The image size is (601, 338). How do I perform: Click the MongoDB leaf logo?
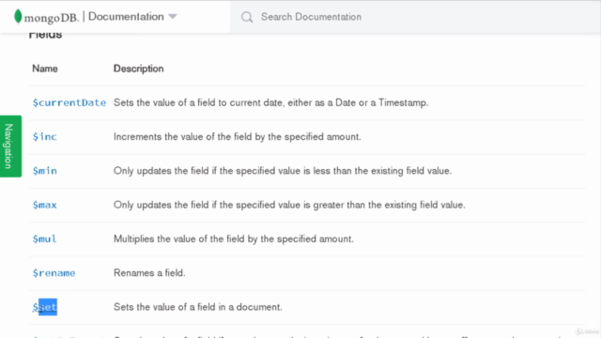click(18, 17)
